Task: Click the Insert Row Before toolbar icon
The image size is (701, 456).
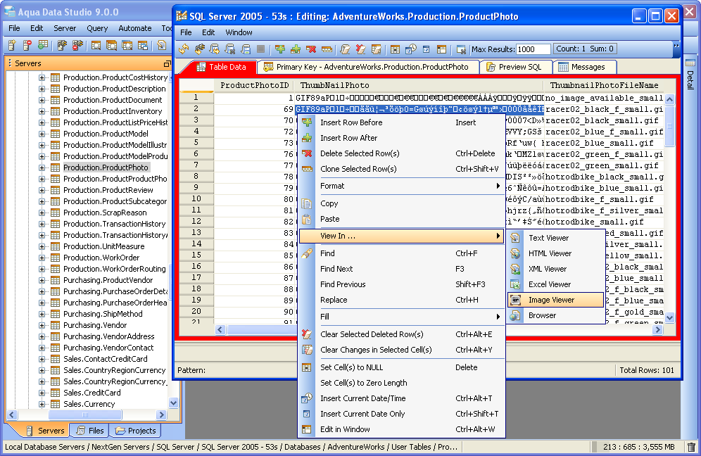Action: (x=280, y=49)
